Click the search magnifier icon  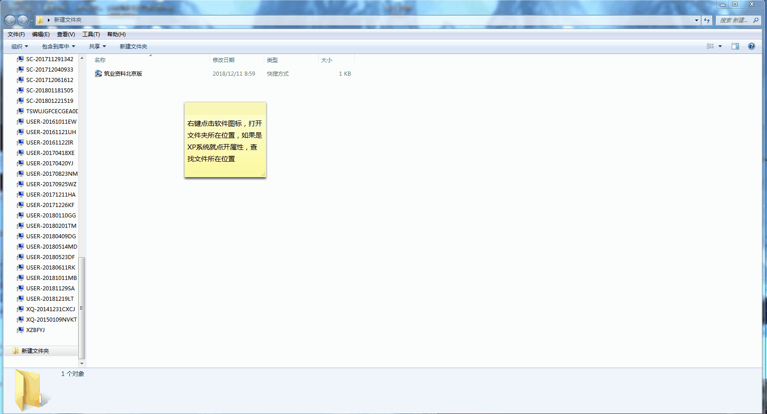756,20
